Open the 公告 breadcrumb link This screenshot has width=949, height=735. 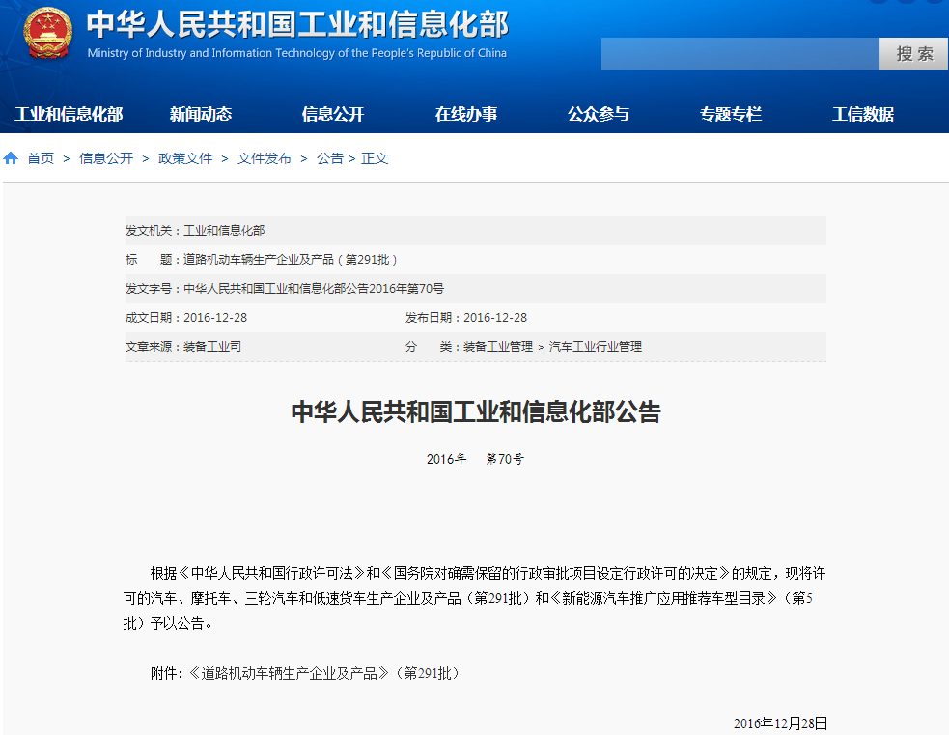tap(329, 158)
